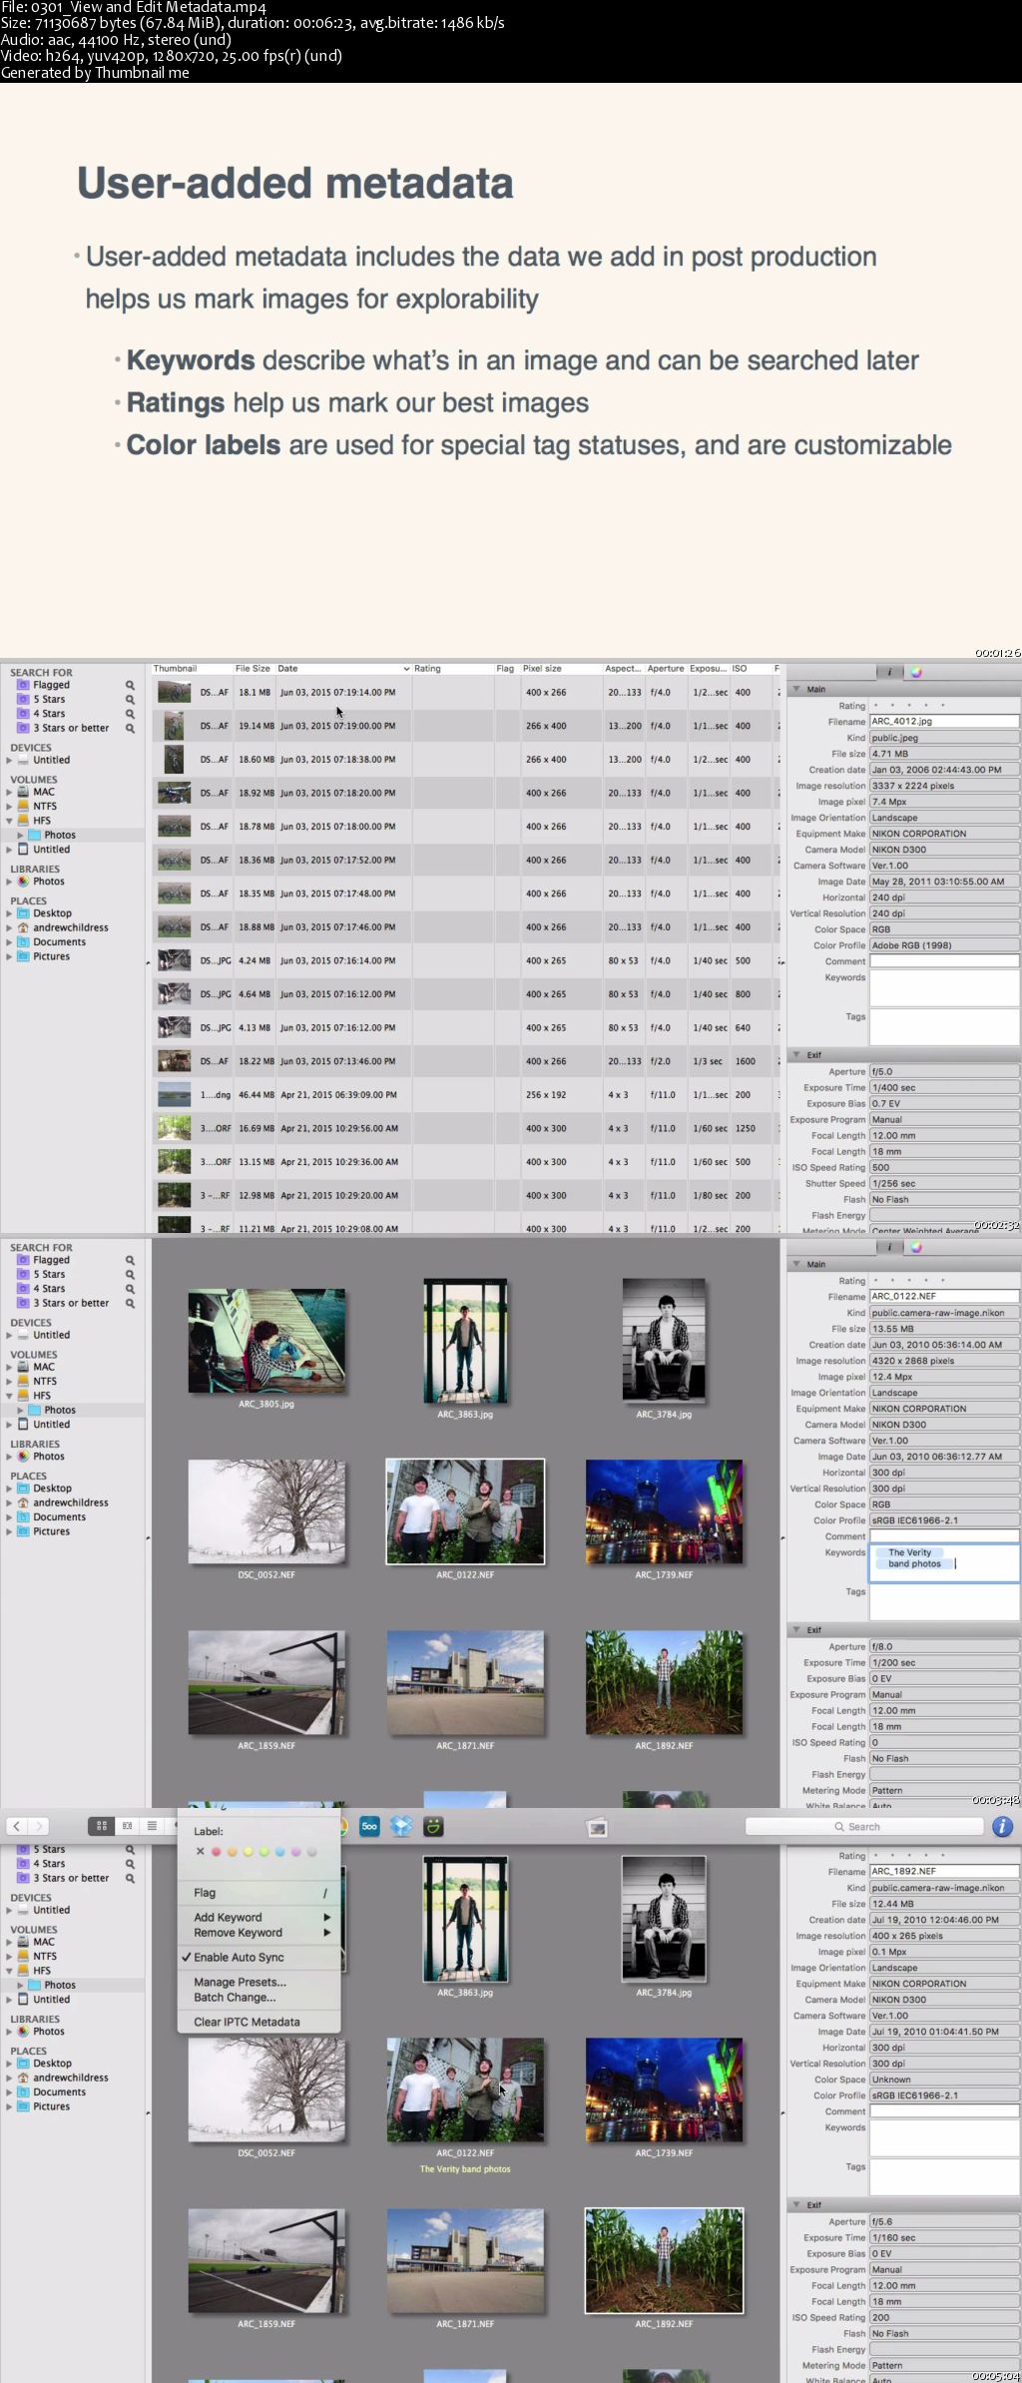Screen dimensions: 1022x2383
Task: Open Remove Keyword submenu arrow
Action: [326, 1933]
